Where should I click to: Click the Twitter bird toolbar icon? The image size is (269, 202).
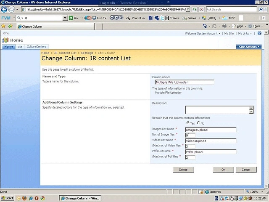162,18
